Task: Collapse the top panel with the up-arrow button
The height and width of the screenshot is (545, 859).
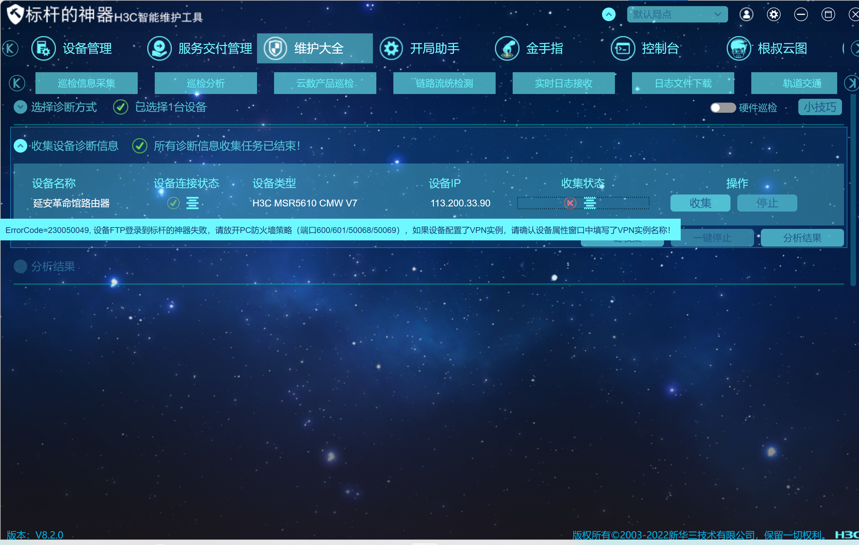Action: 608,15
